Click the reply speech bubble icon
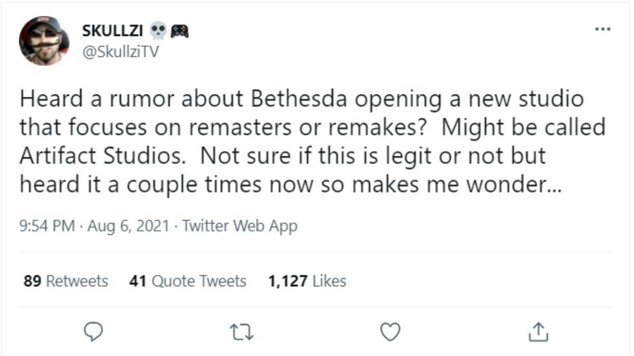634x356 pixels. click(93, 332)
